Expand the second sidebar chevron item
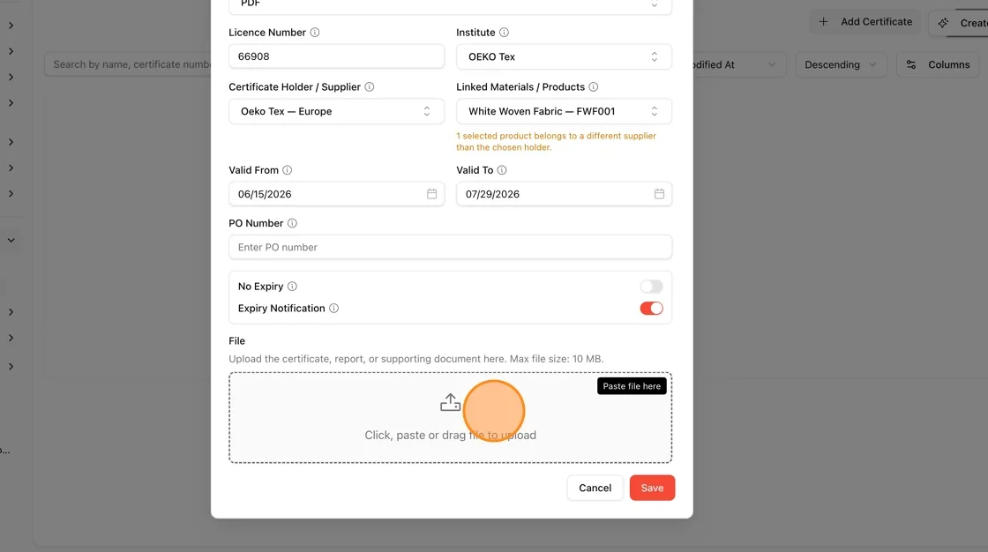This screenshot has height=552, width=988. tap(11, 51)
